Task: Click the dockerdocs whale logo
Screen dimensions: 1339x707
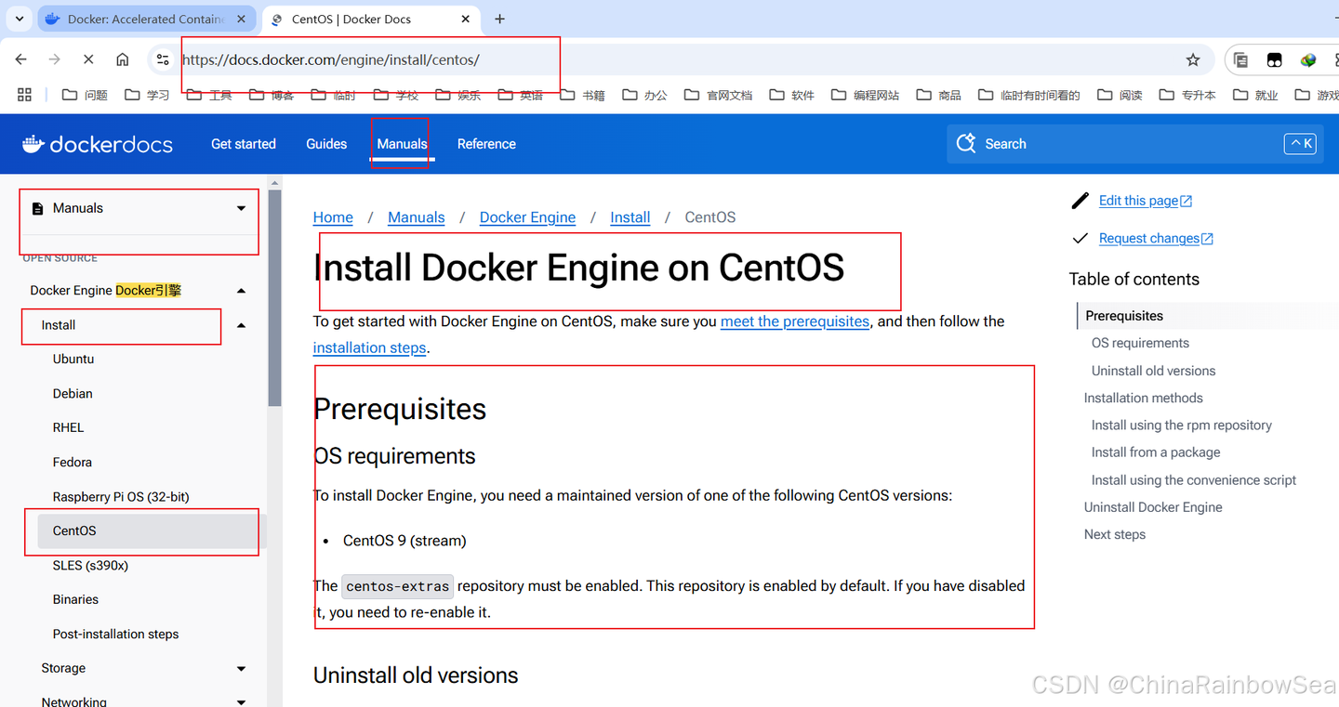Action: (33, 144)
